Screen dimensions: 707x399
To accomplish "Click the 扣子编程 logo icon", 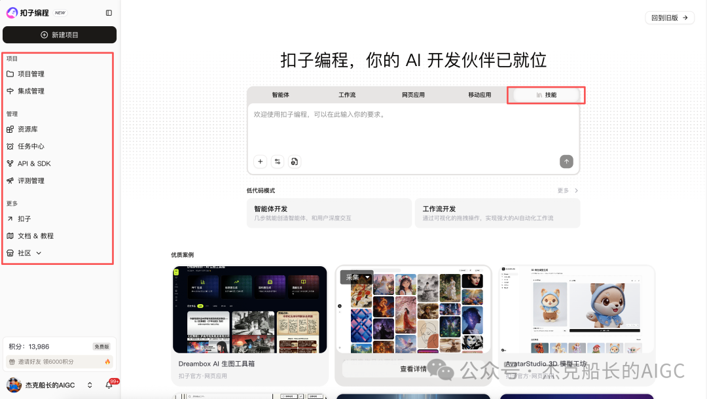I will pyautogui.click(x=12, y=12).
